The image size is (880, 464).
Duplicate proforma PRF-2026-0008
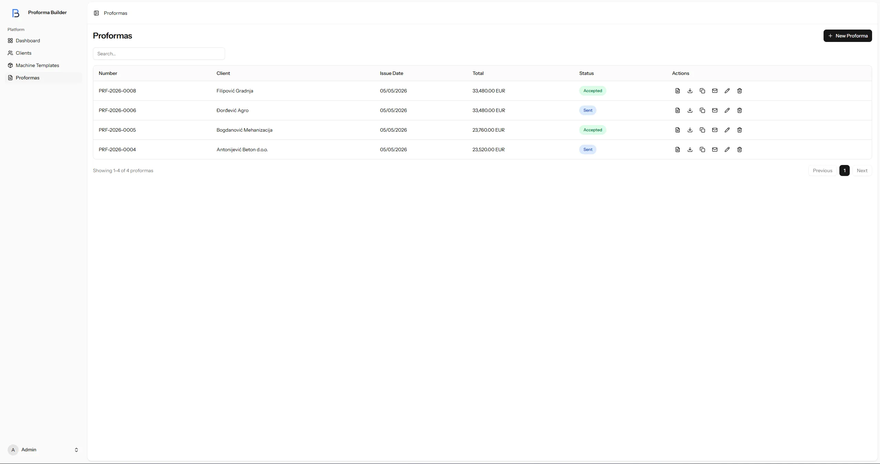702,91
